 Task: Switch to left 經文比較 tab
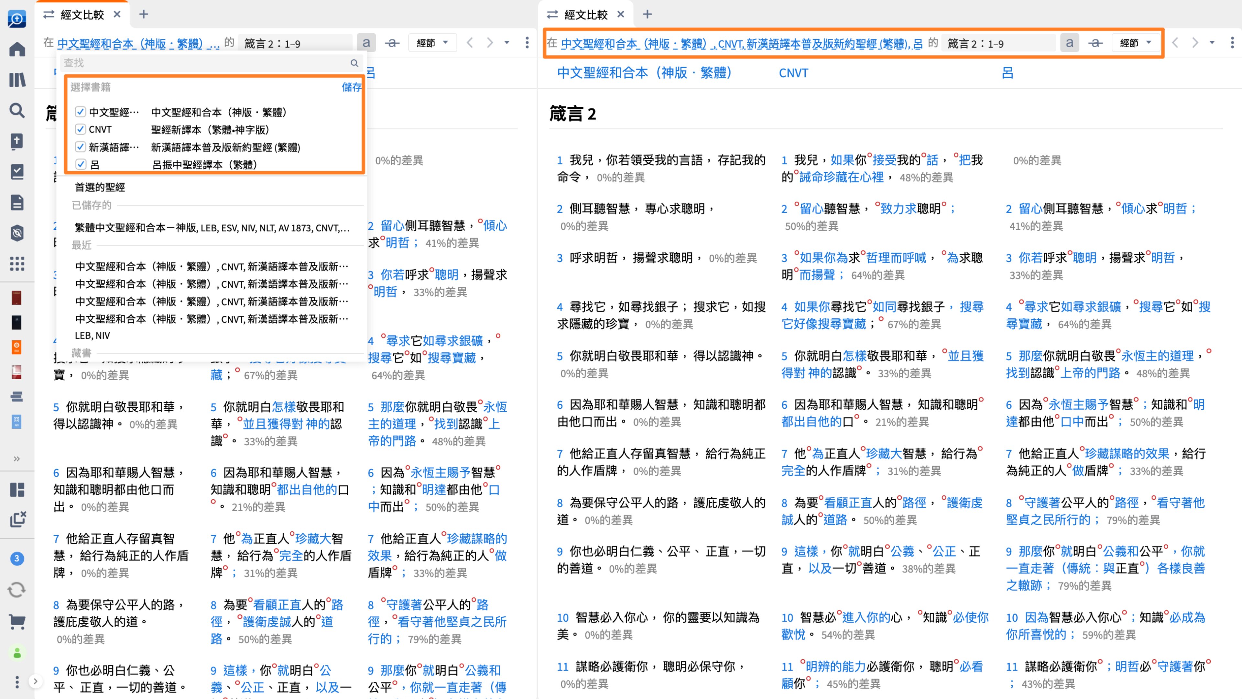tap(82, 15)
